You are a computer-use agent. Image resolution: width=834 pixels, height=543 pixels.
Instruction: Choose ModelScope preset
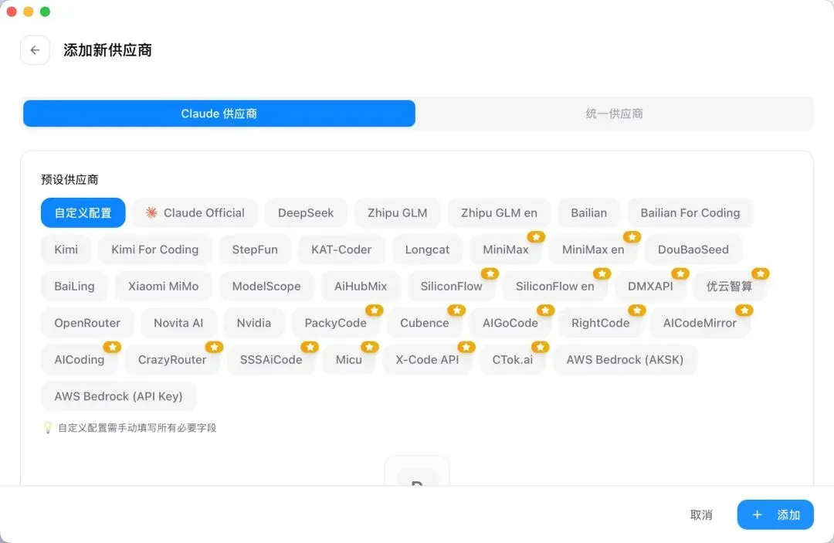point(266,286)
